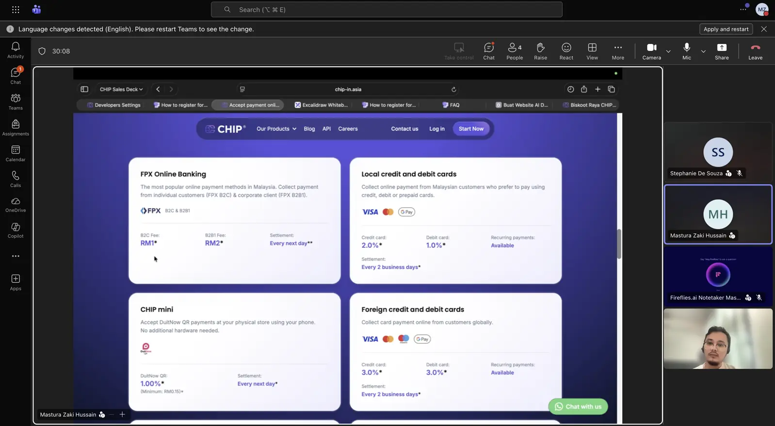Click Log in on CHIP navbar
Image resolution: width=775 pixels, height=426 pixels.
(437, 129)
